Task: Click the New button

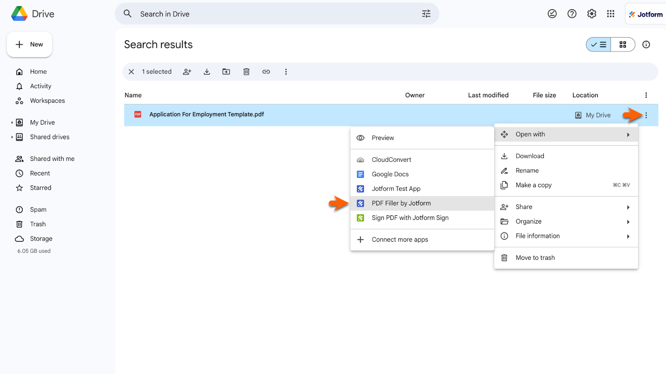Action: click(x=30, y=44)
